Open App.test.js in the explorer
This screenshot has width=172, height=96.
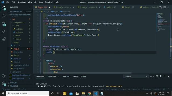18,52
